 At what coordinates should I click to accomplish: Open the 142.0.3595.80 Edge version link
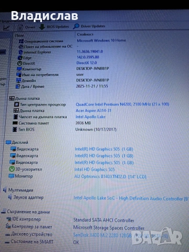pos(88,57)
